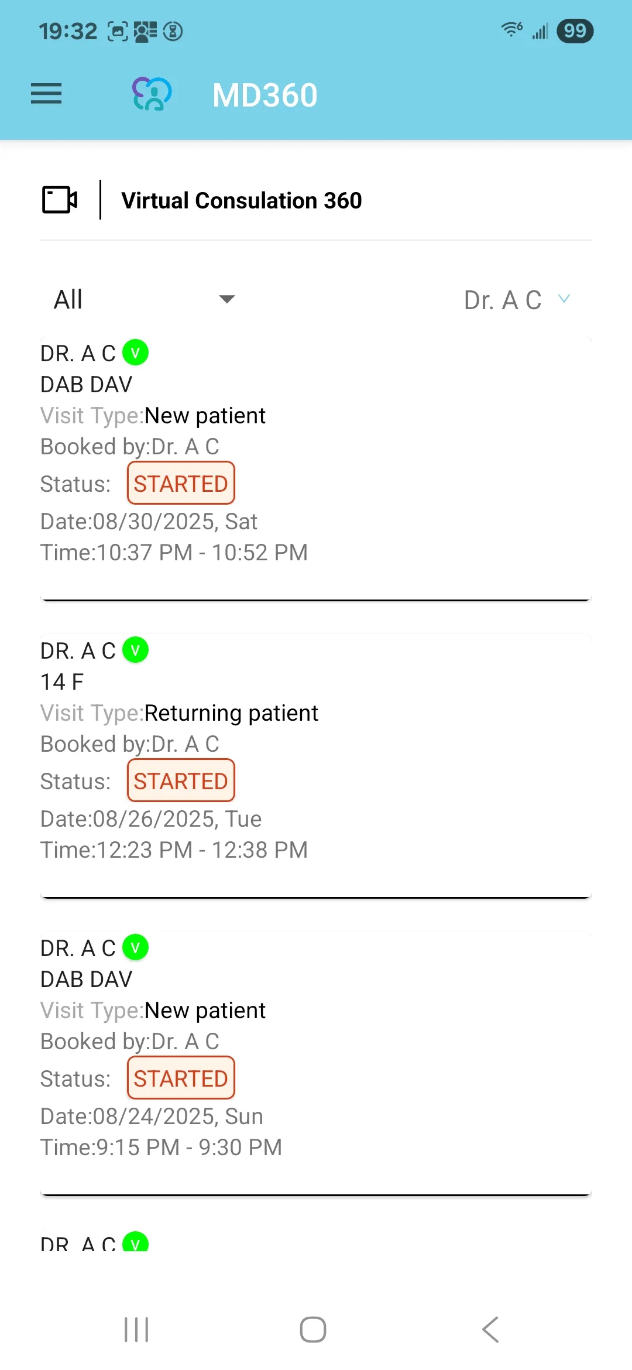This screenshot has width=632, height=1370.
Task: Open the MD360 app title
Action: coord(265,95)
